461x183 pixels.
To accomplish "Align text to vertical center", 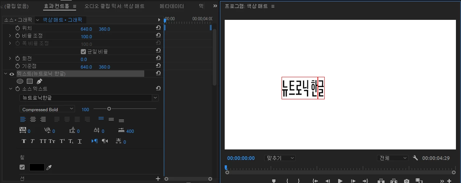I will pos(111,119).
